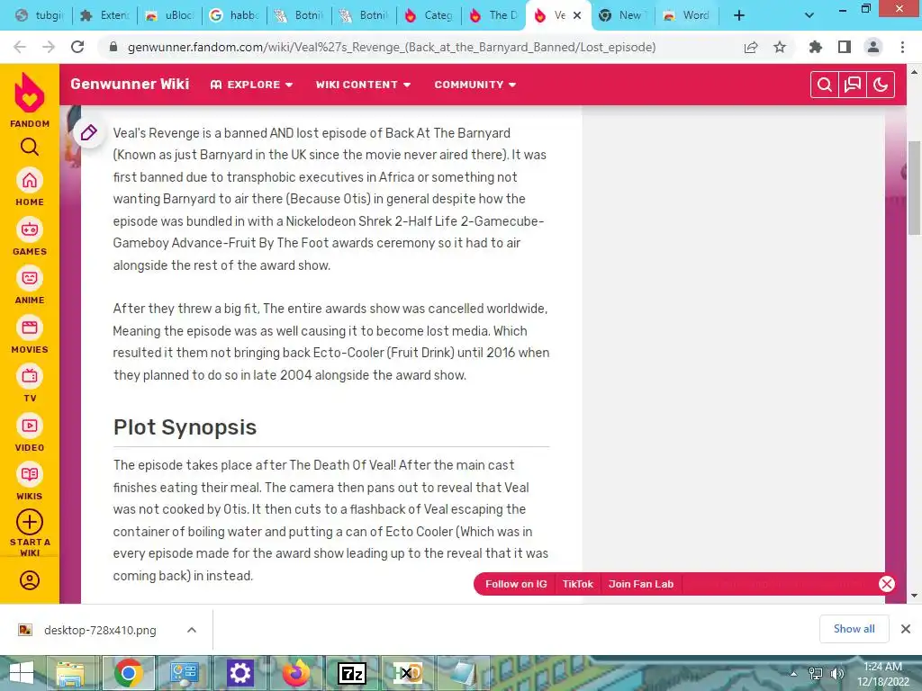The image size is (922, 691).
Task: Close the current Veal's Revenge tab
Action: 577,15
